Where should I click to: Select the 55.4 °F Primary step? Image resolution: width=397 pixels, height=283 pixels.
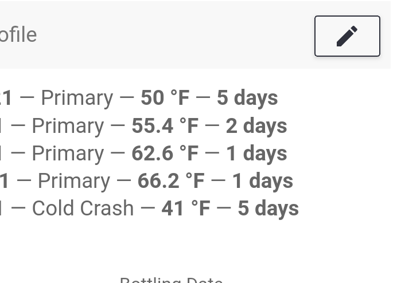tap(143, 125)
